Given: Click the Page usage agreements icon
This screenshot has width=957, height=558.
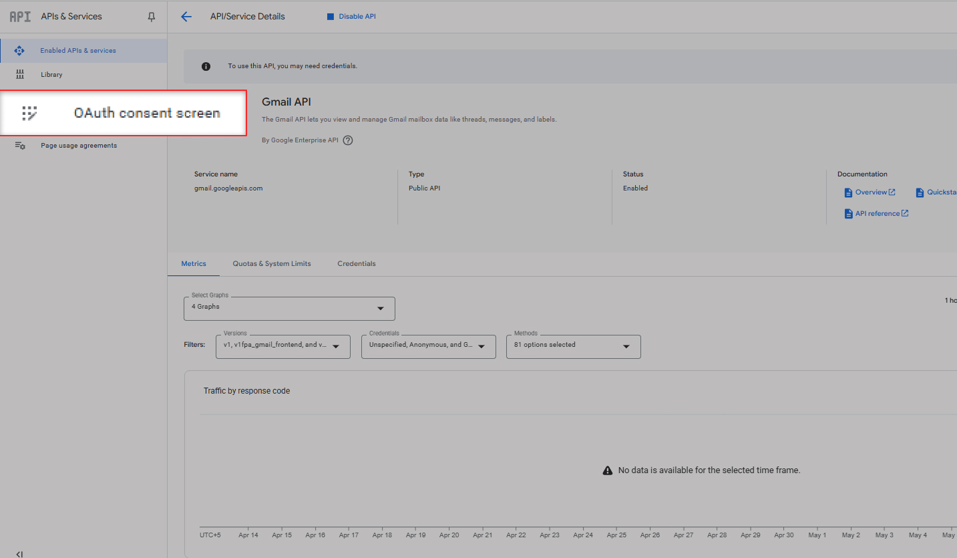Looking at the screenshot, I should click(20, 146).
